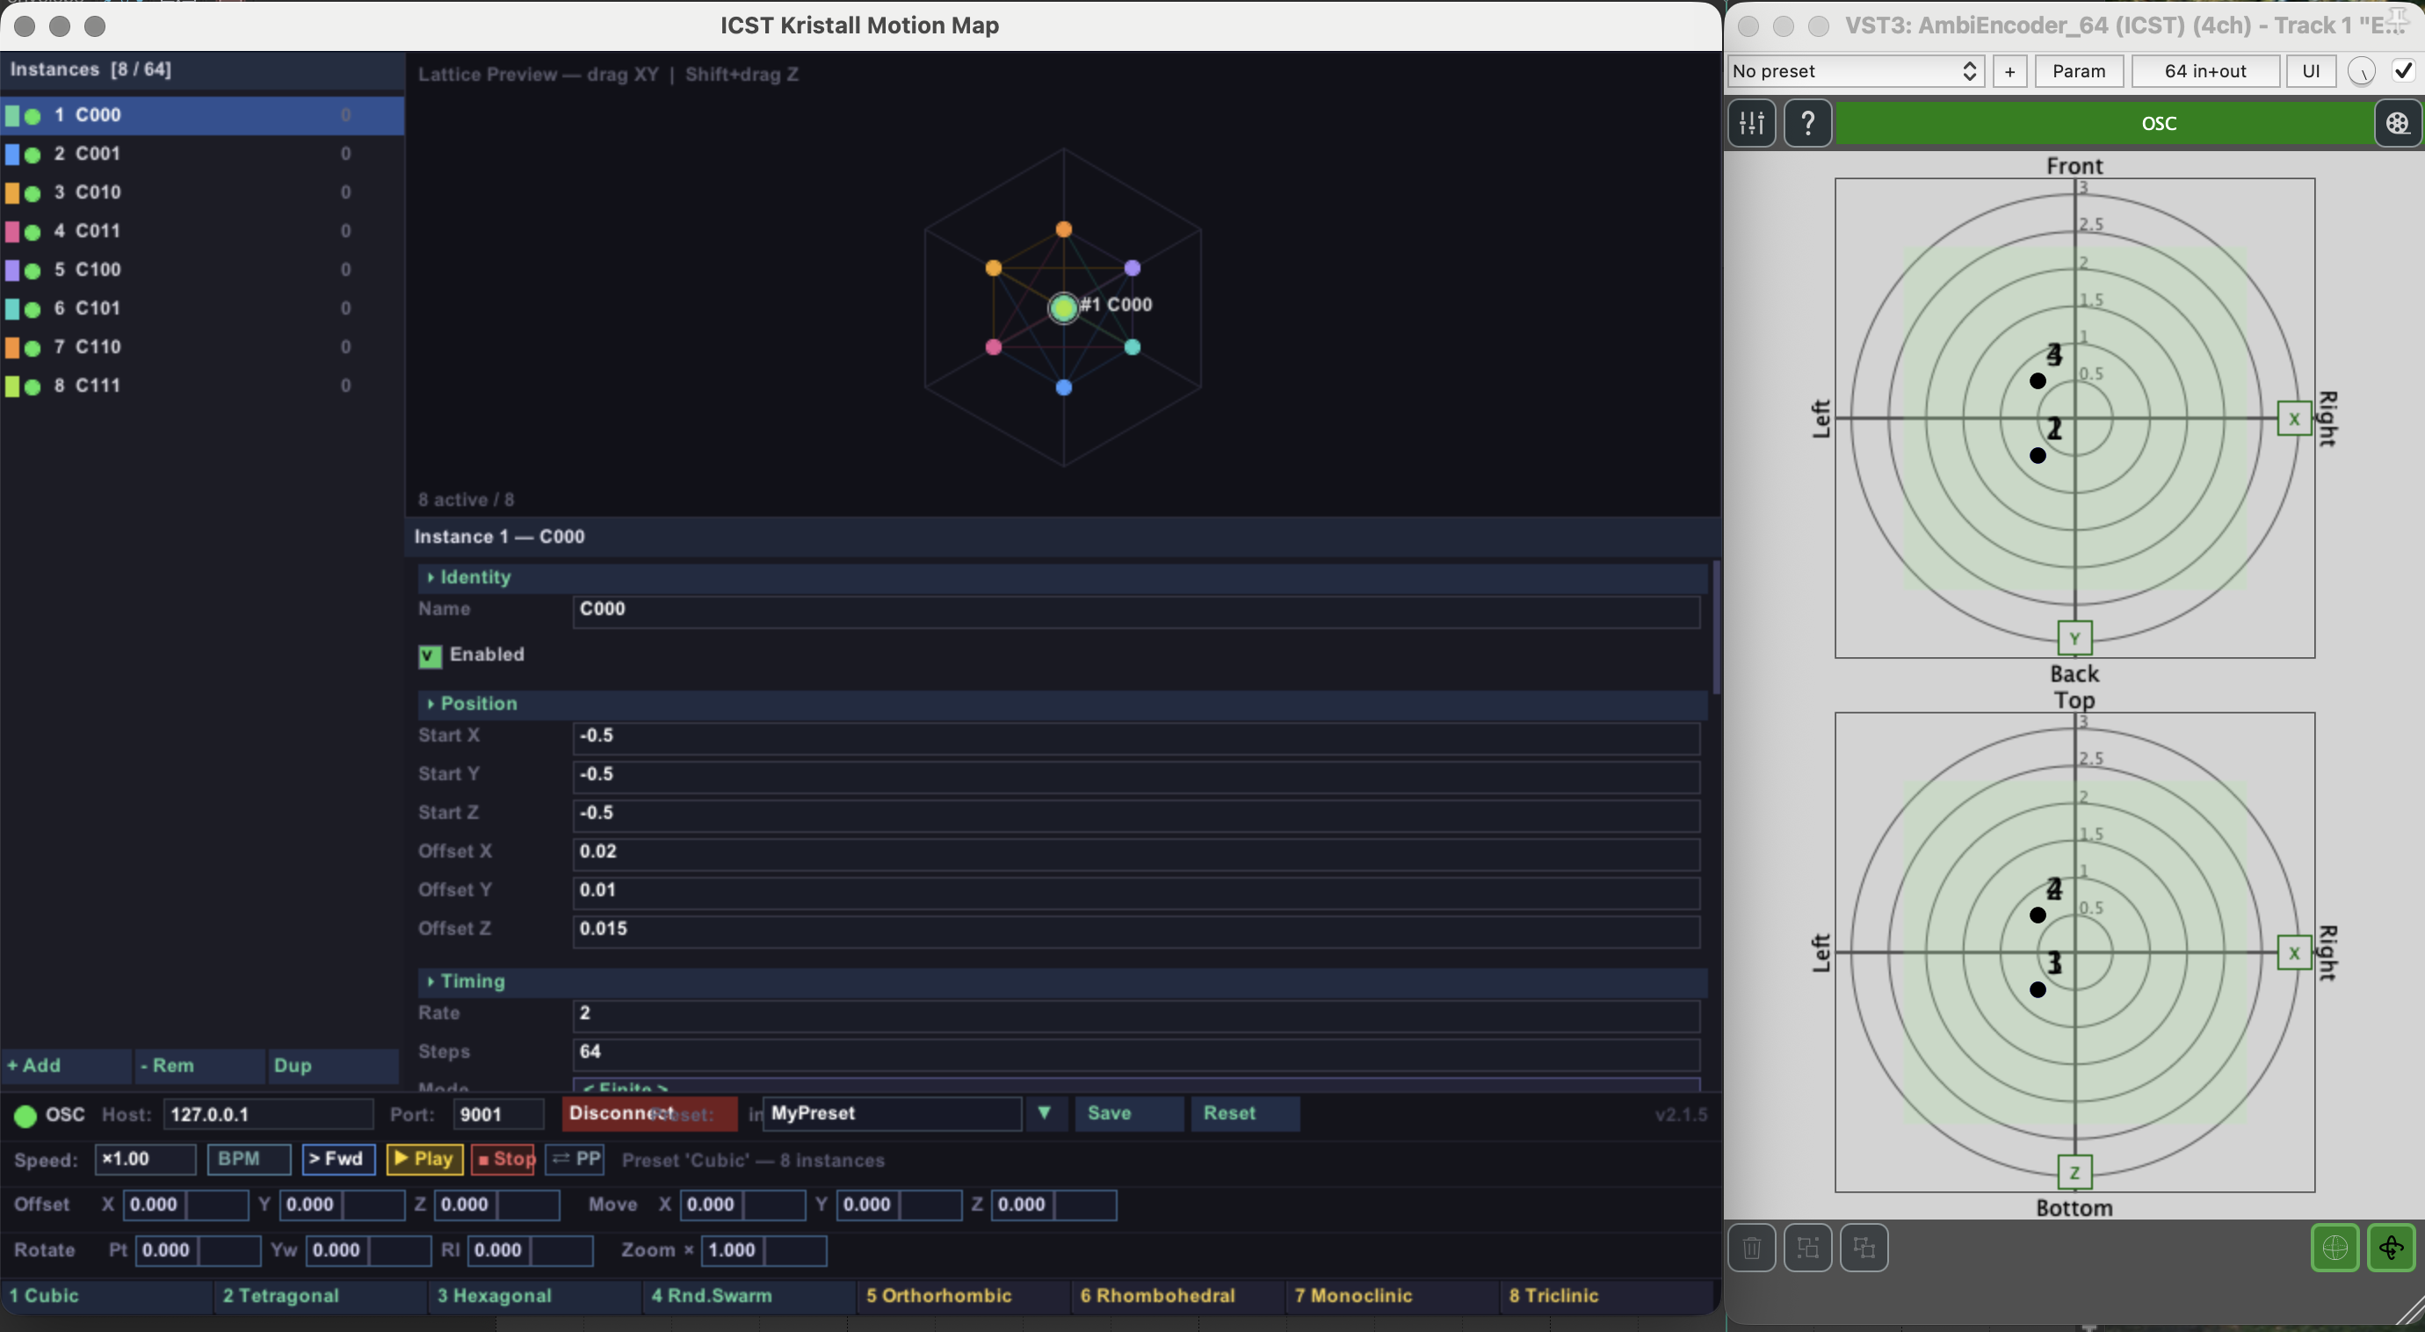Click the color tag of instance 6 C101
The image size is (2425, 1332).
[12, 308]
